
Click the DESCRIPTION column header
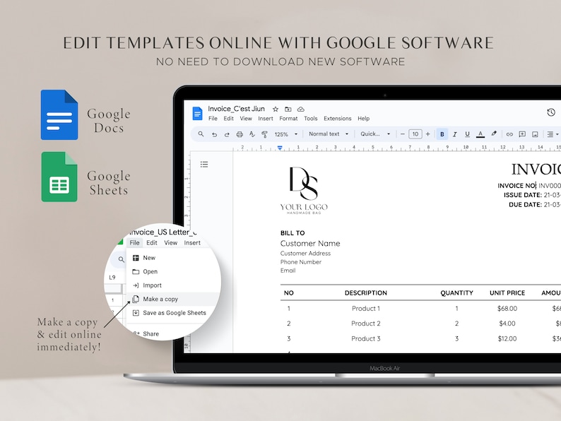point(366,293)
